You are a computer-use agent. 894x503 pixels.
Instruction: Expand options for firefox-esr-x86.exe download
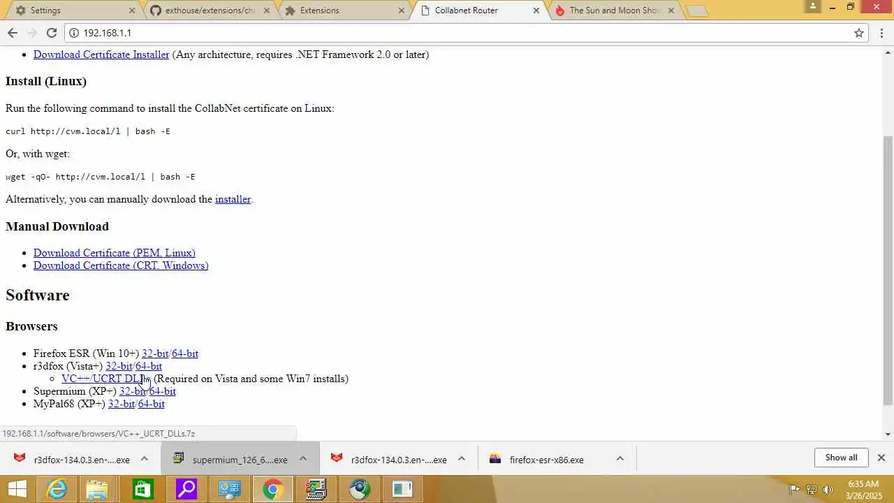[620, 458]
